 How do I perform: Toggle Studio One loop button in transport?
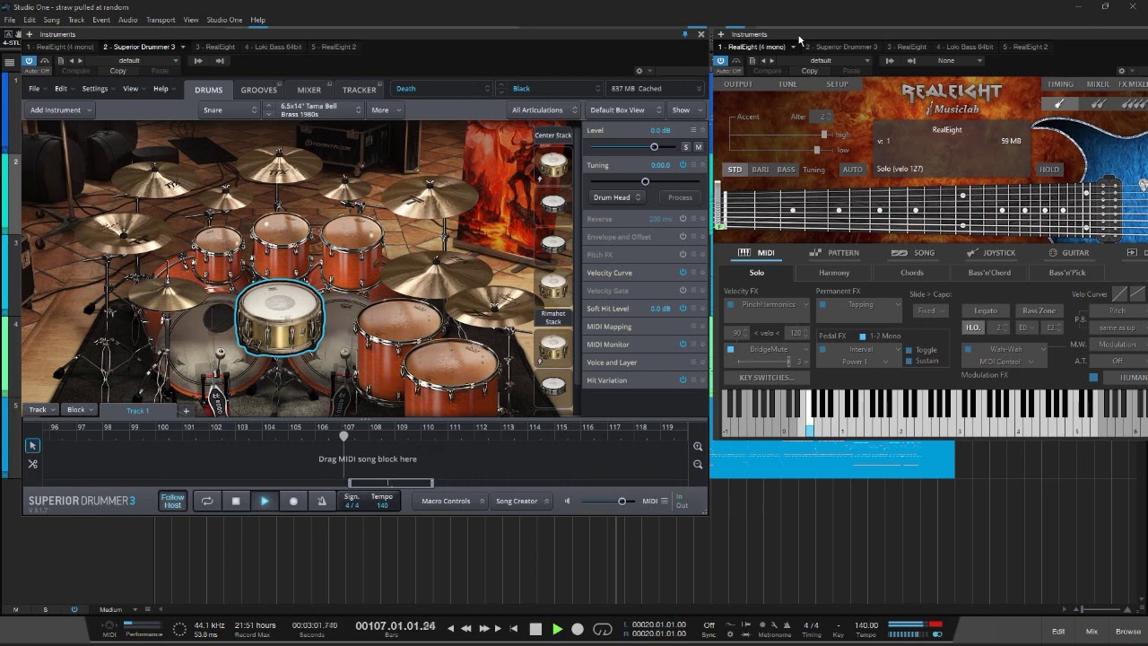(x=603, y=629)
